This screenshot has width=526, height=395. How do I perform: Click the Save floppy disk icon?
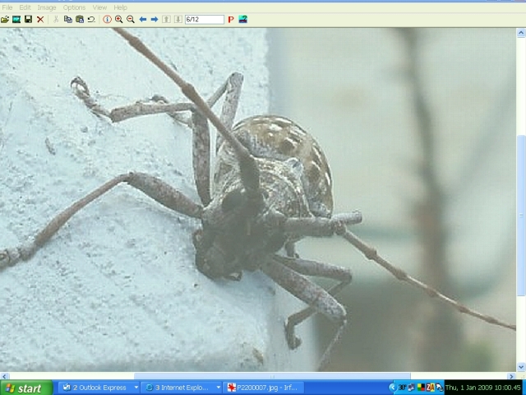tap(28, 19)
